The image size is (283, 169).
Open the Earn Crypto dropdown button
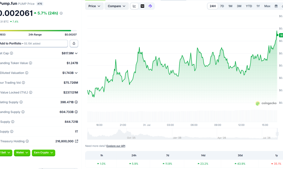pos(44,153)
